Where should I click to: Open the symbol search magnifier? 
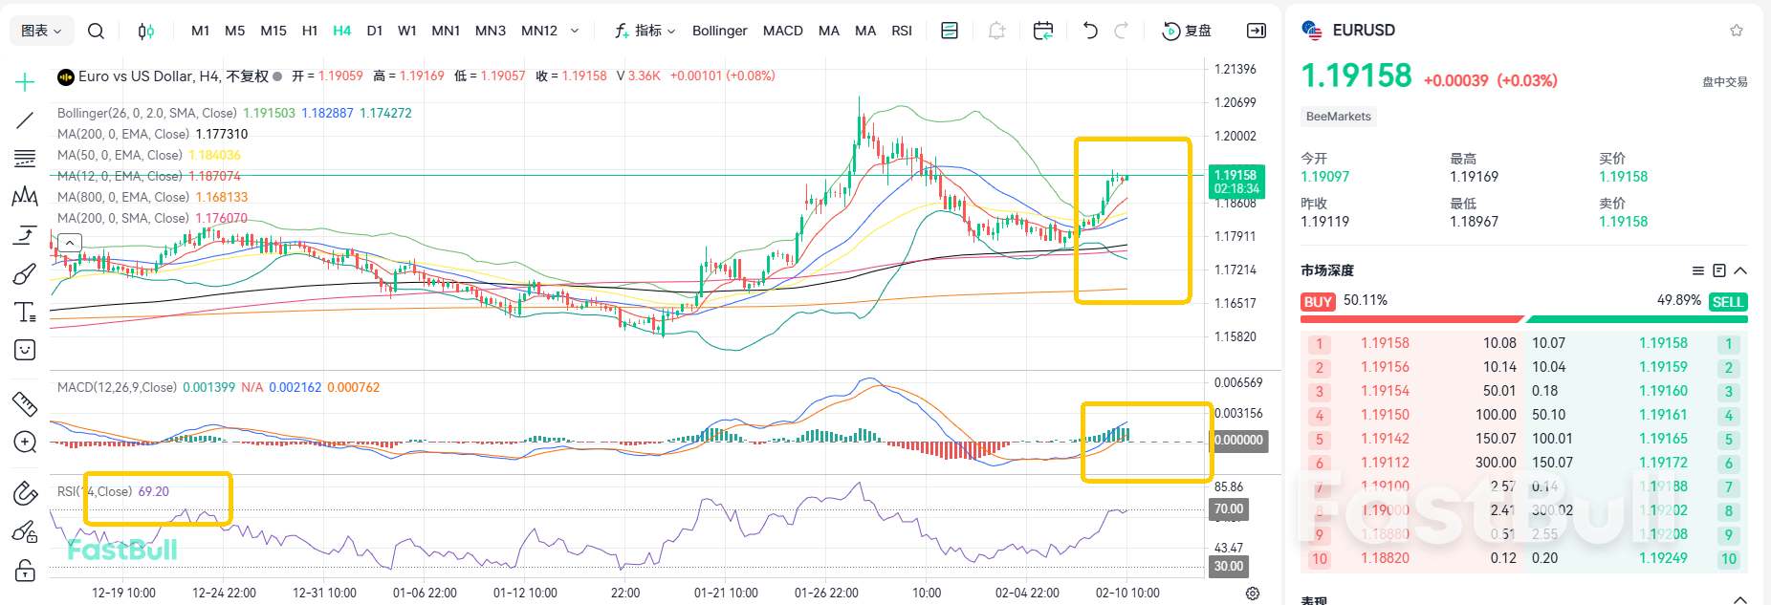96,31
